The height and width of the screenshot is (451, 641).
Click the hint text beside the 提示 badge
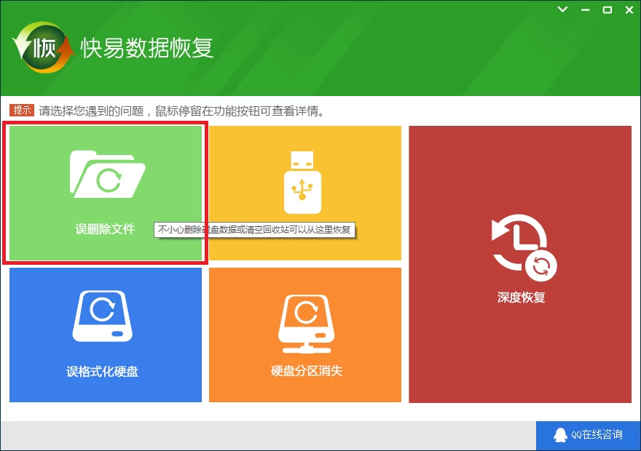[182, 111]
